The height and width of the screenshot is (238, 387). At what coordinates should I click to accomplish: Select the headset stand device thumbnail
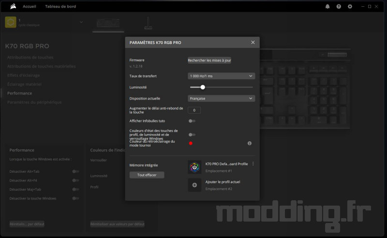point(148,23)
